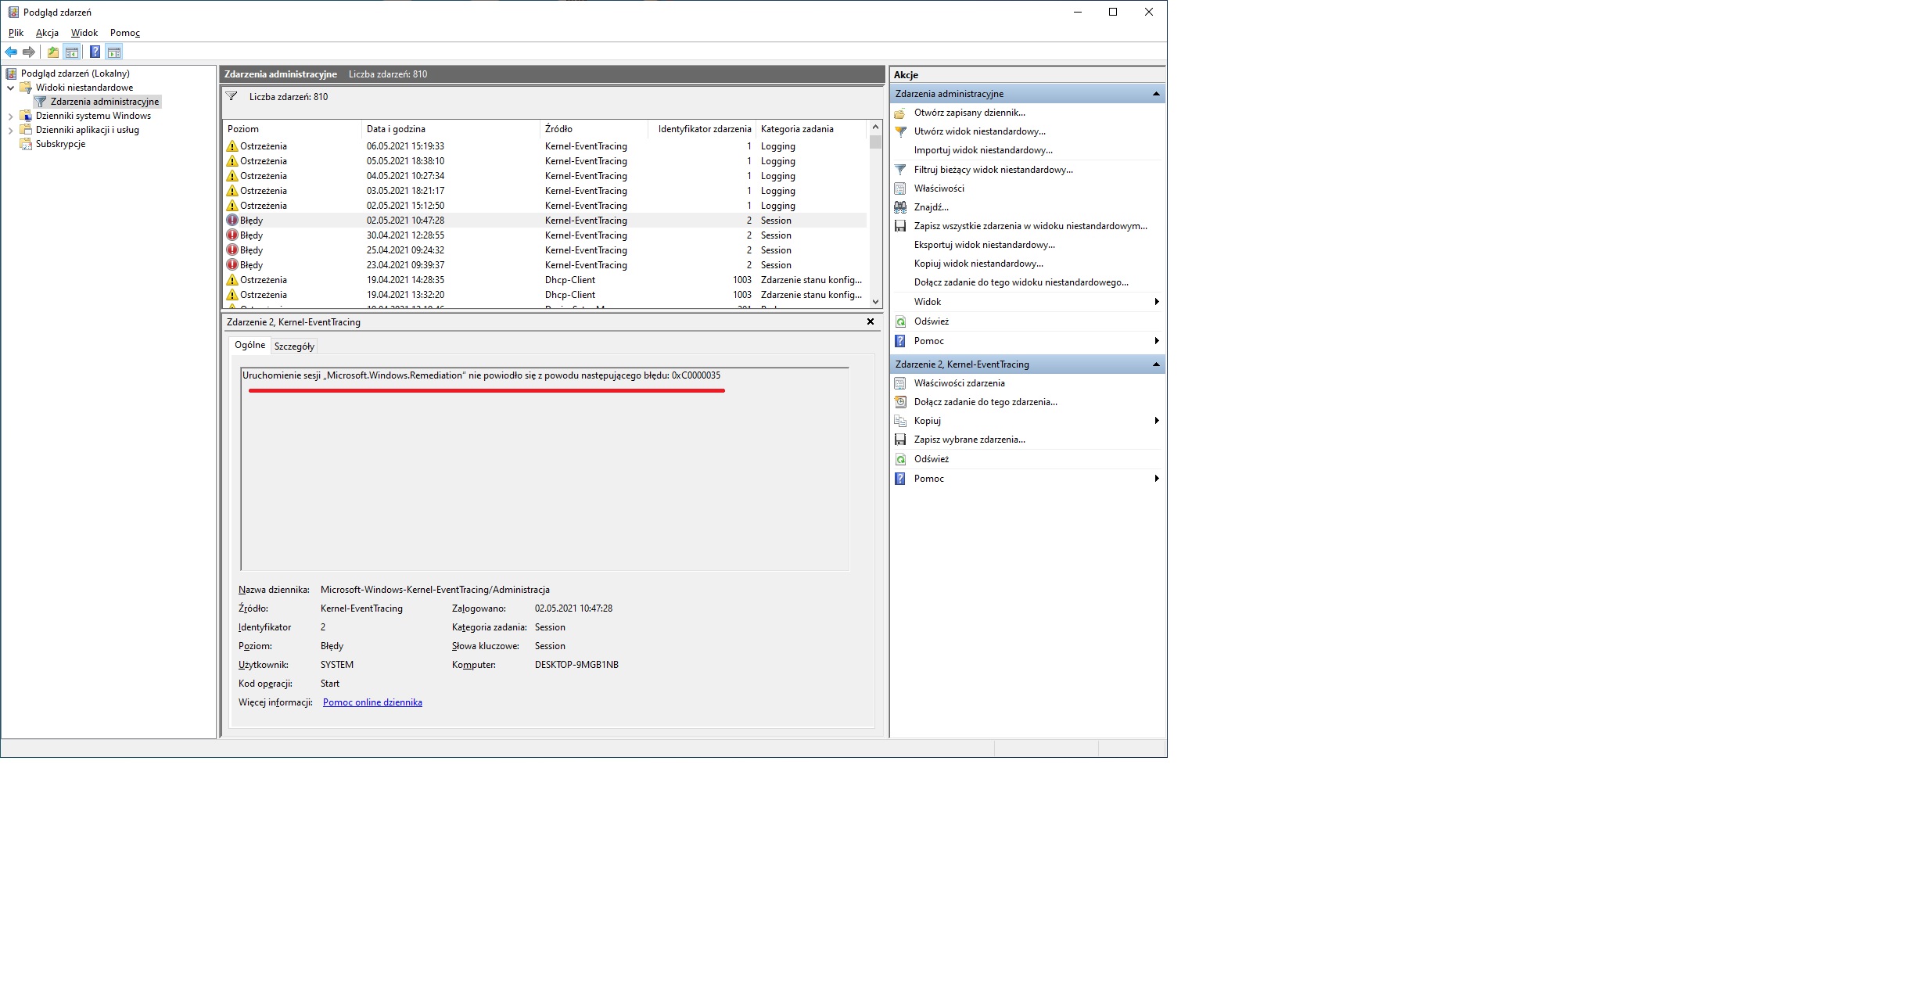
Task: Open the Pomoc online dziennika link
Action: pos(372,702)
